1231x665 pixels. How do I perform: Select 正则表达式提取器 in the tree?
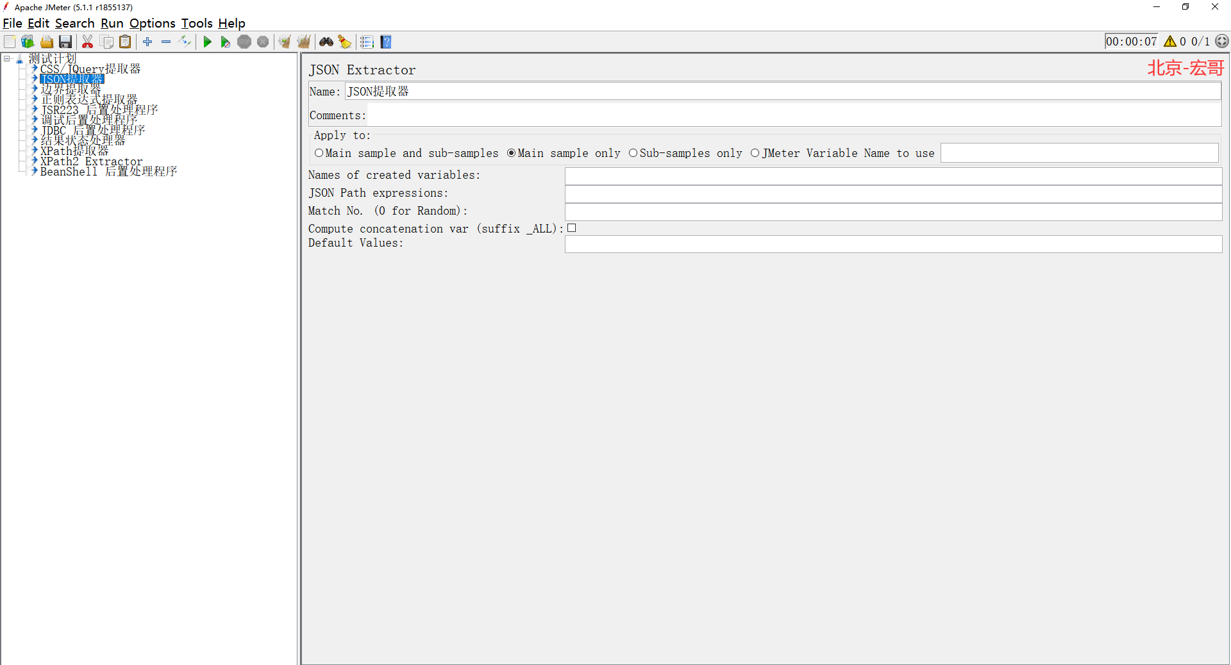[x=89, y=100]
